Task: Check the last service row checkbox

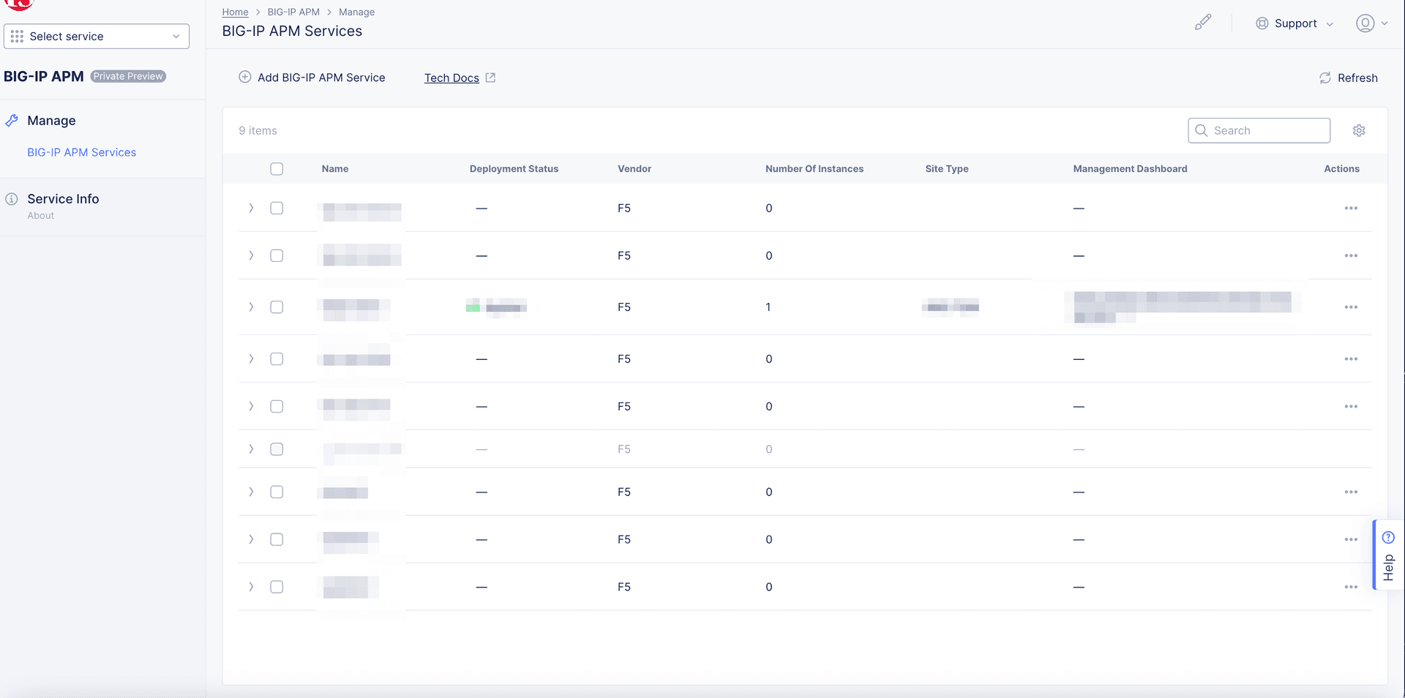Action: [277, 586]
